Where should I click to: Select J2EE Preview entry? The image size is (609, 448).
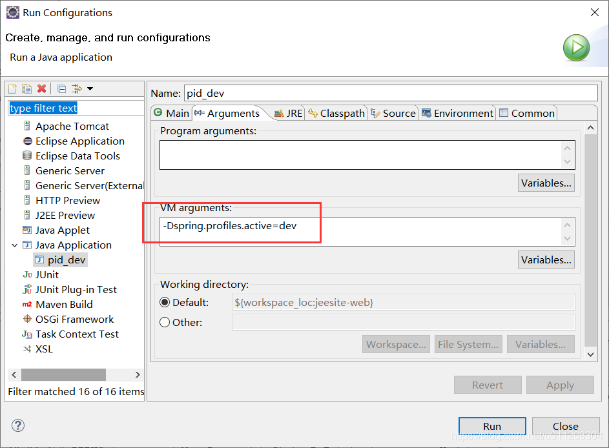pos(65,215)
